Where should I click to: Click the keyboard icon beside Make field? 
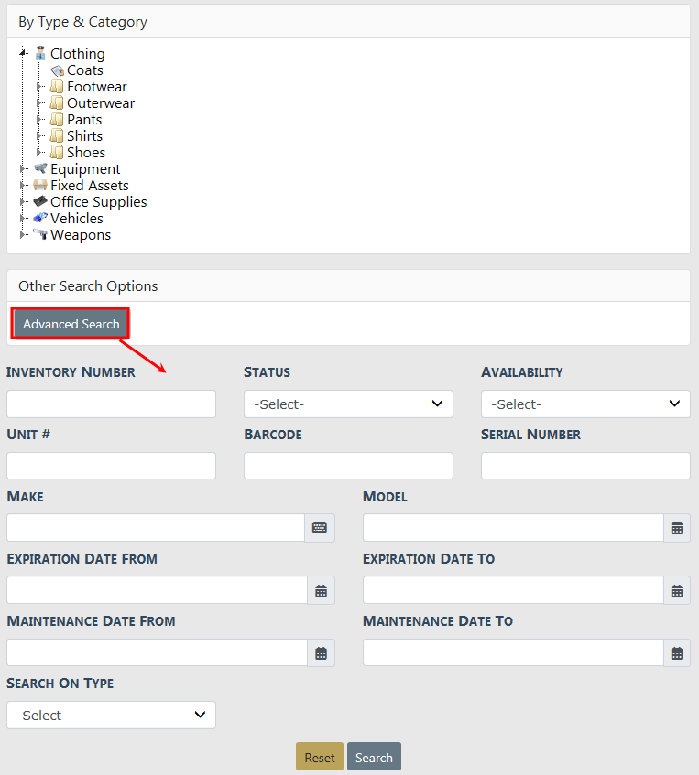tap(320, 528)
